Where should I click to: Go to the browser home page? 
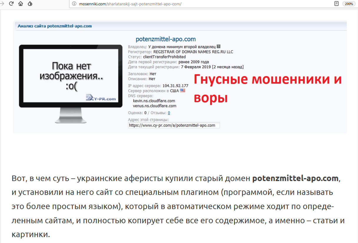(21, 4)
